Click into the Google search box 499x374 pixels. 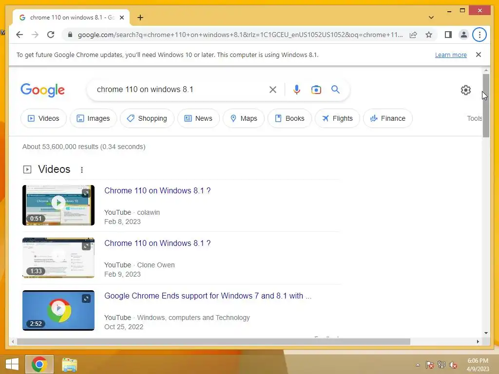pos(180,90)
